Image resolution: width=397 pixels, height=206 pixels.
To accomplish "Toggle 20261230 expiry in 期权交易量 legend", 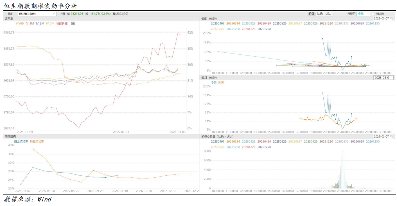I will (373, 142).
